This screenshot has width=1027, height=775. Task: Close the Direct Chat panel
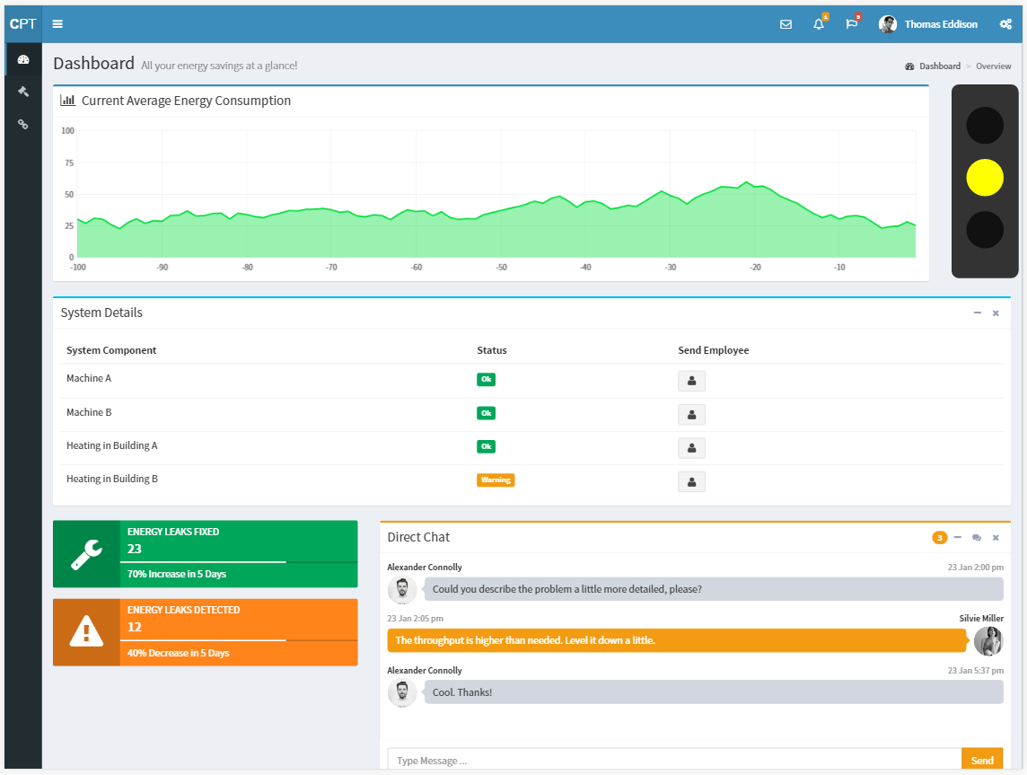(996, 538)
